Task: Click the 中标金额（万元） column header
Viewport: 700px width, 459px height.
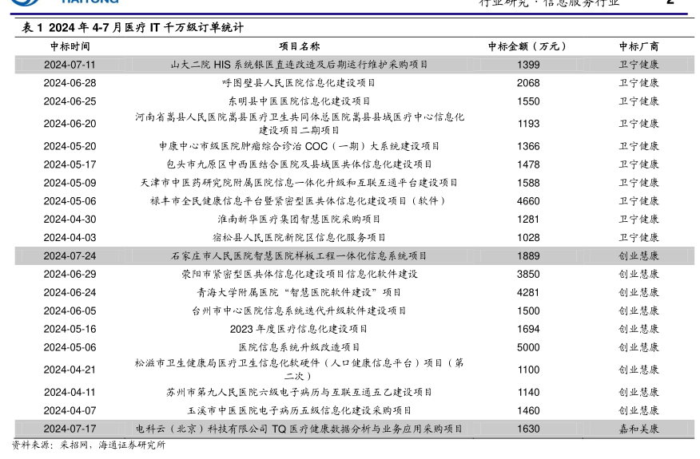Action: (527, 46)
